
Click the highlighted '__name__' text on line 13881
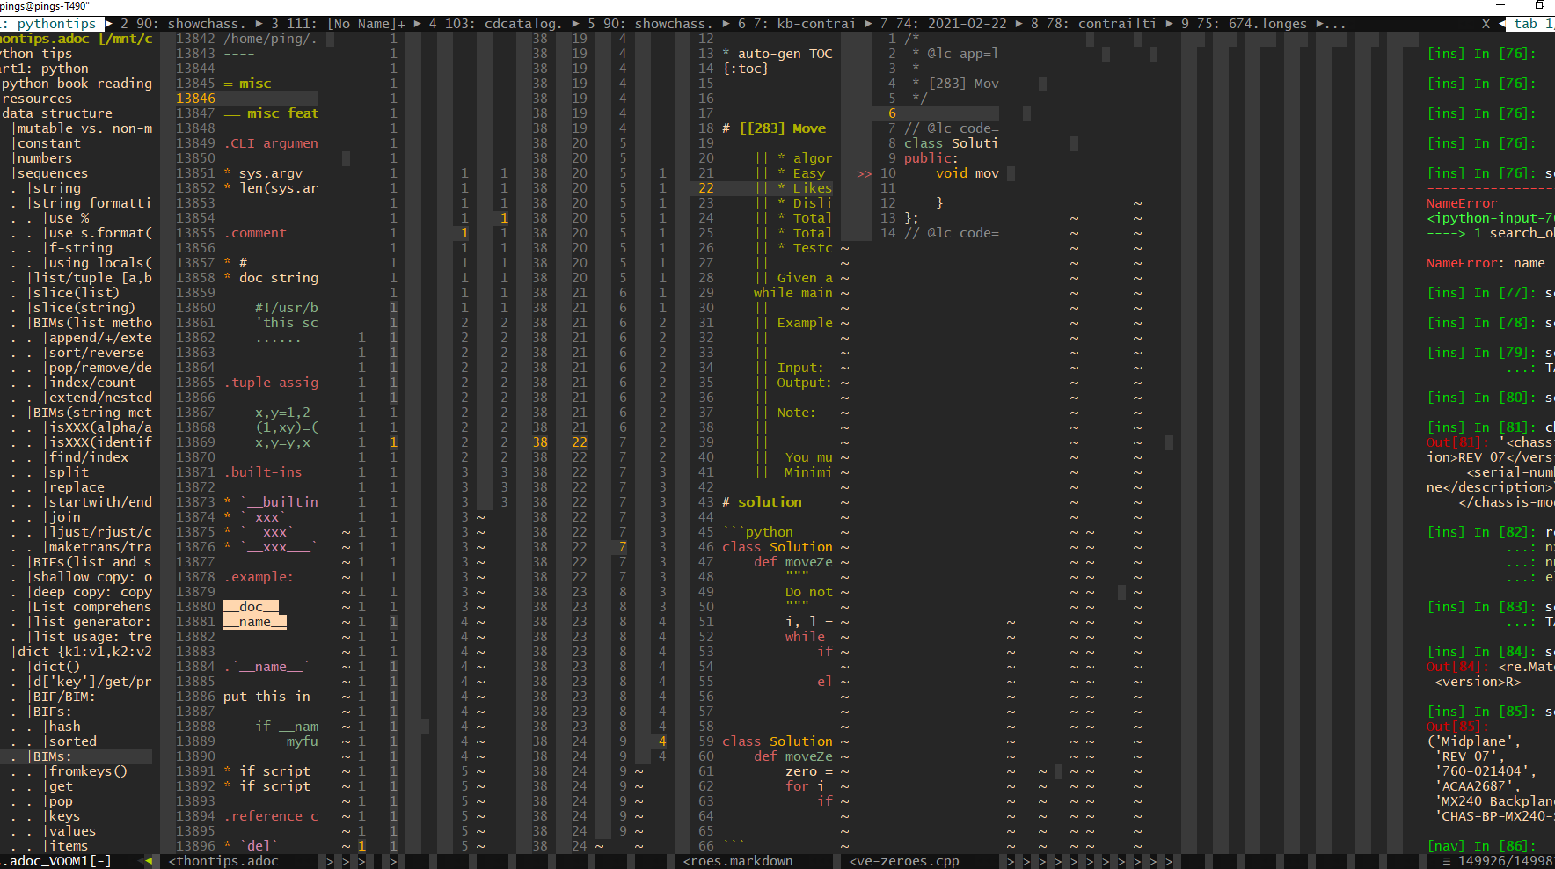[255, 622]
